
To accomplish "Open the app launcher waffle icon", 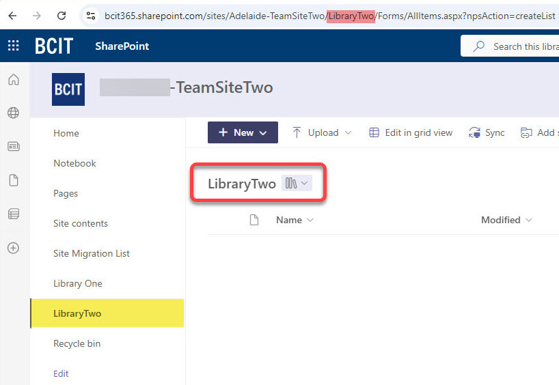I will click(13, 46).
